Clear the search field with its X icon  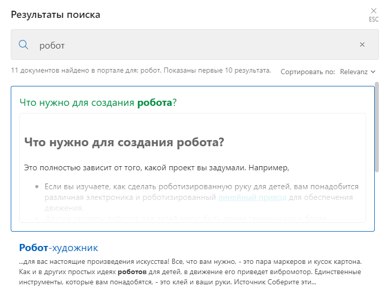[x=362, y=44]
